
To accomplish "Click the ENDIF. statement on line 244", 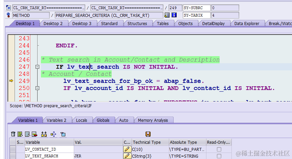I will point(66,45).
